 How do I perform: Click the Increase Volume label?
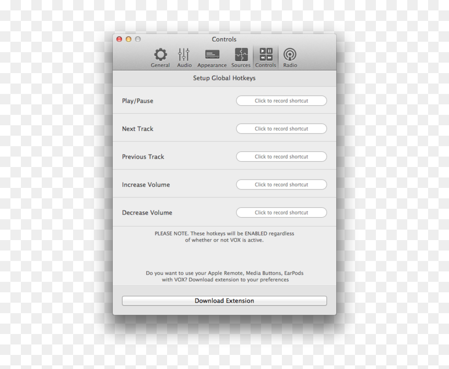click(x=146, y=185)
